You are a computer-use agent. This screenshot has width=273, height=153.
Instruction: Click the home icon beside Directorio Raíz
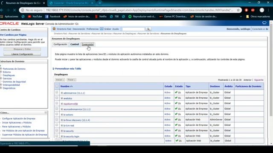pos(54,29)
